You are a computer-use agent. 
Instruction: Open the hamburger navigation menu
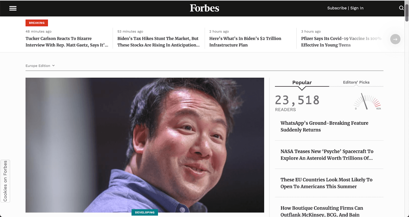(x=13, y=8)
